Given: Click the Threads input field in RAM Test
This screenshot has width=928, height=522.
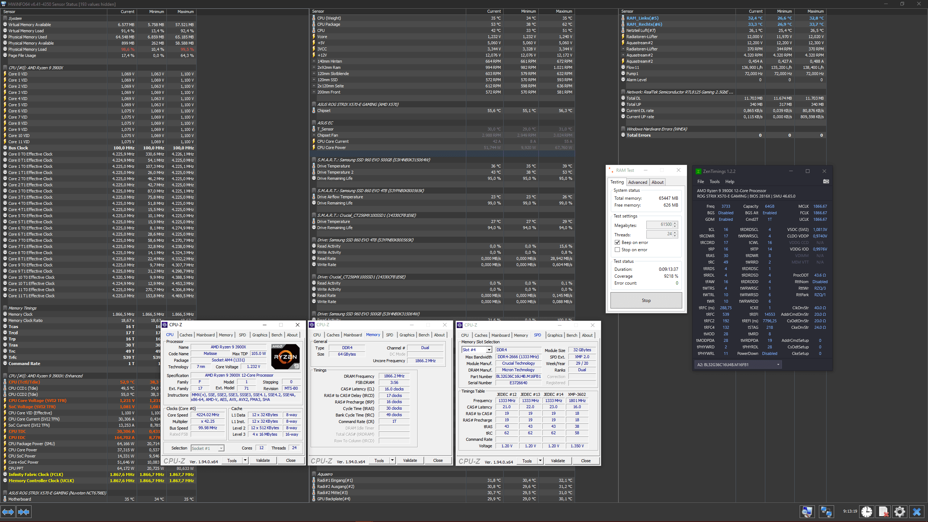Looking at the screenshot, I should 659,234.
